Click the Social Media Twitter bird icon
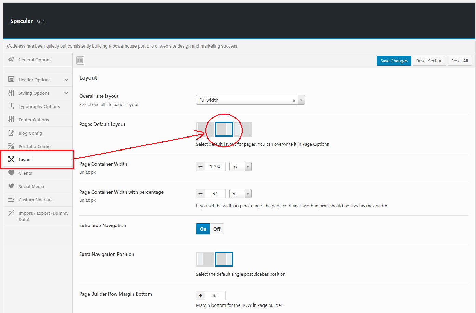This screenshot has height=313, width=476. [11, 186]
